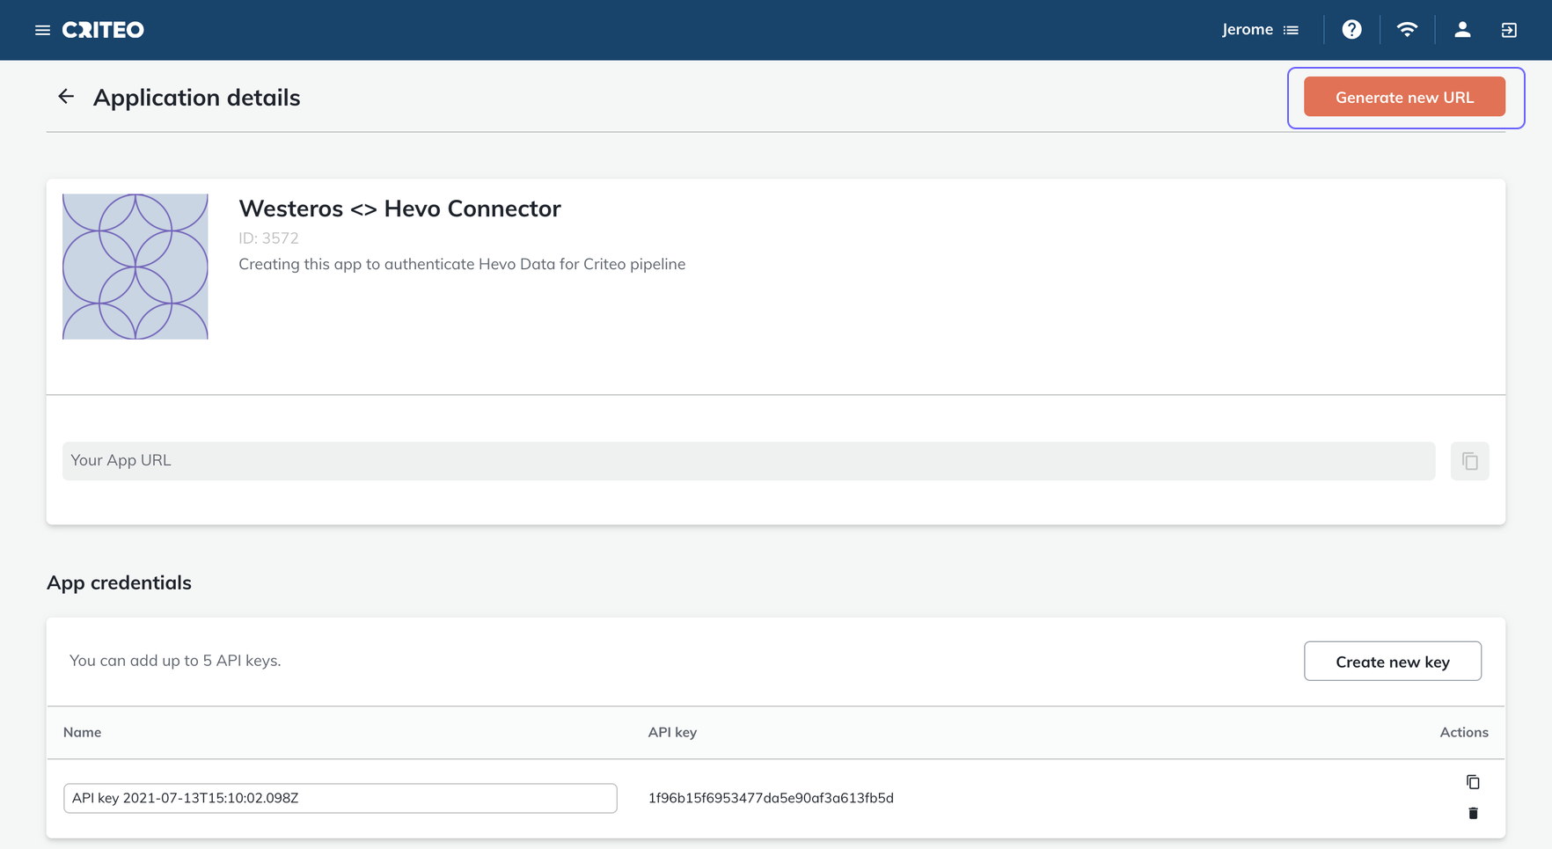Screen dimensions: 1552x849
Task: Copy the API key using copy icon
Action: pyautogui.click(x=1473, y=782)
